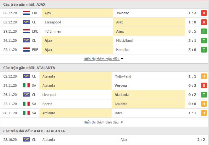Click green T result badge for FC Emmen–Ajax
Image resolution: width=209 pixels, height=145 pixels.
click(204, 31)
